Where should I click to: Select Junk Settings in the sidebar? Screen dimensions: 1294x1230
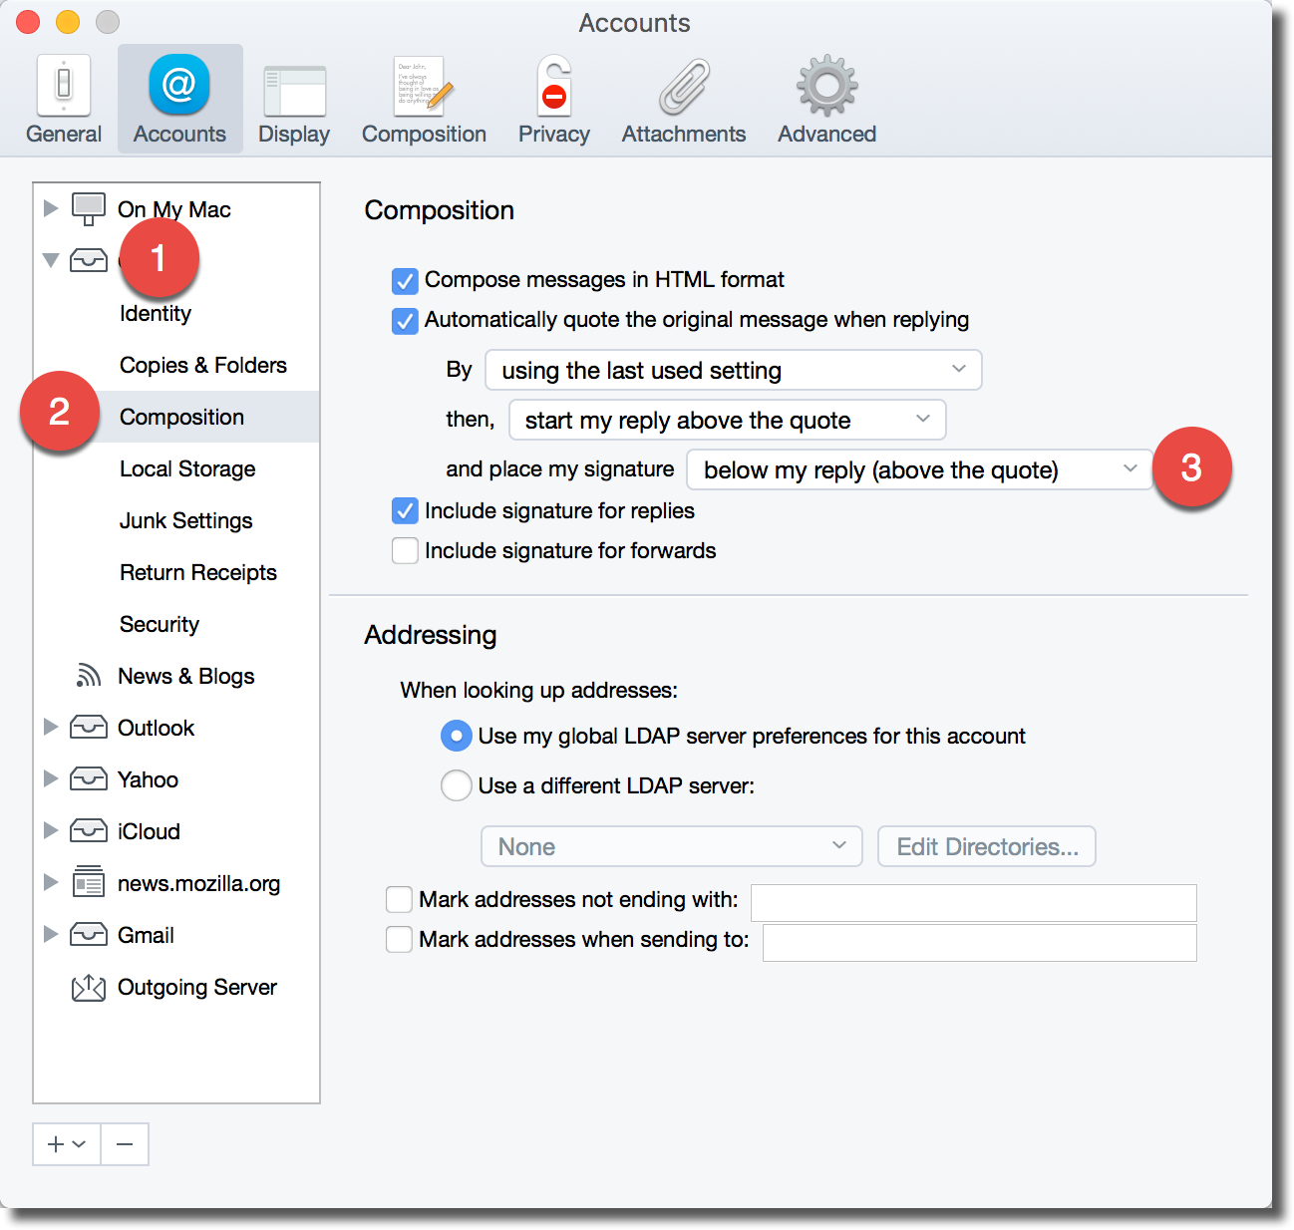185,521
